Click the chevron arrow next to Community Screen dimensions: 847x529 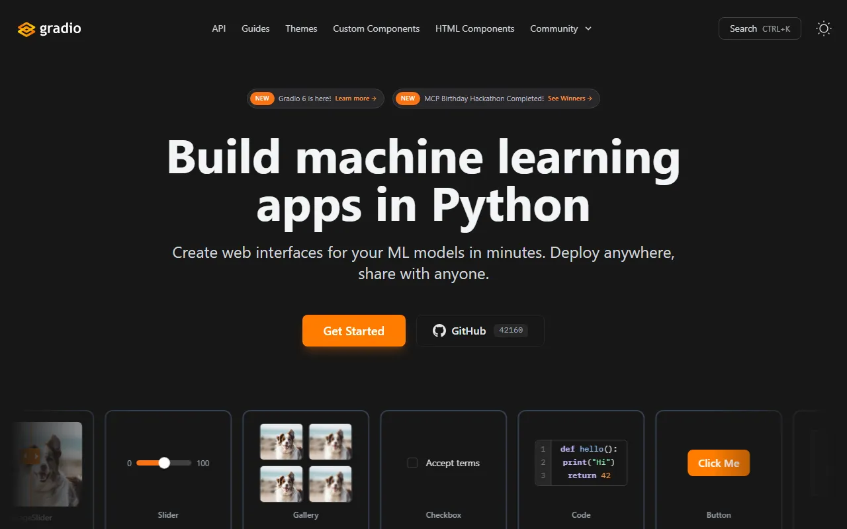(588, 28)
